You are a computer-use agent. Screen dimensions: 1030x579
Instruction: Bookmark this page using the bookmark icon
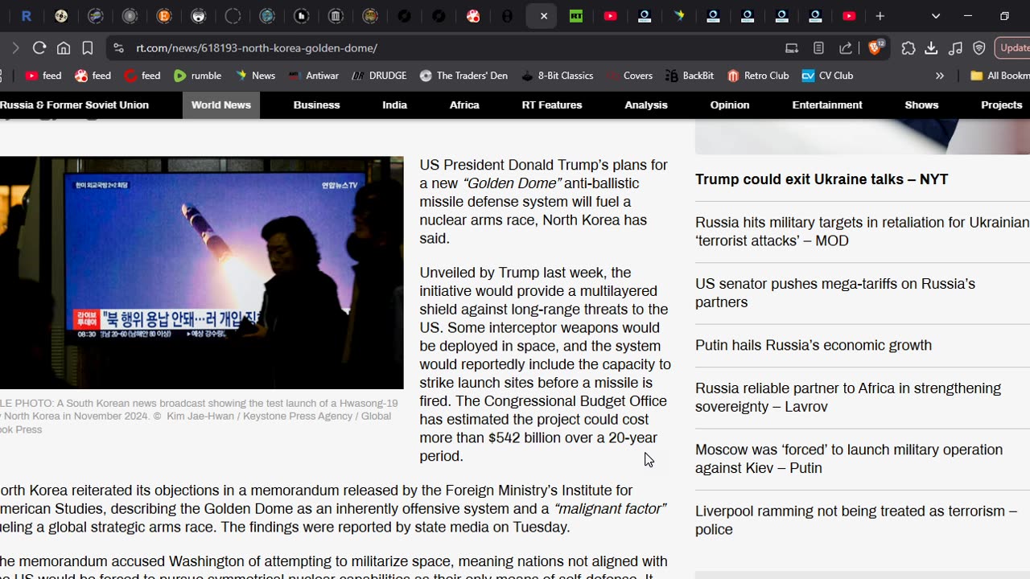coord(88,48)
